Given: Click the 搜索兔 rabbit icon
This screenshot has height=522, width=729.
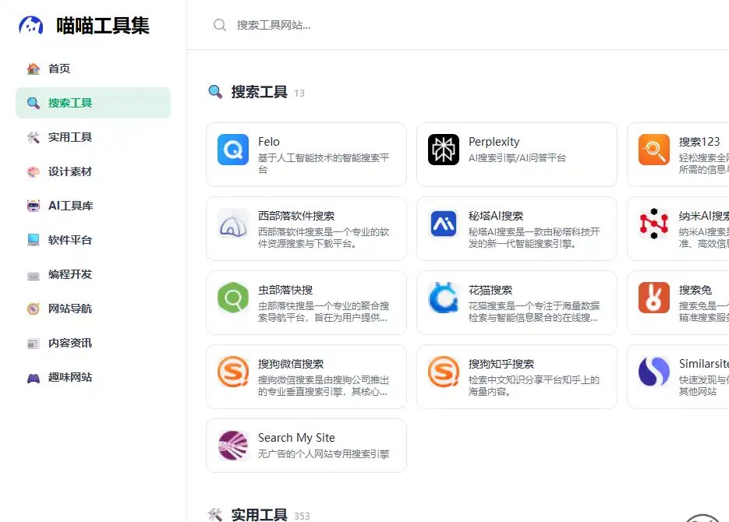Looking at the screenshot, I should click(x=654, y=298).
